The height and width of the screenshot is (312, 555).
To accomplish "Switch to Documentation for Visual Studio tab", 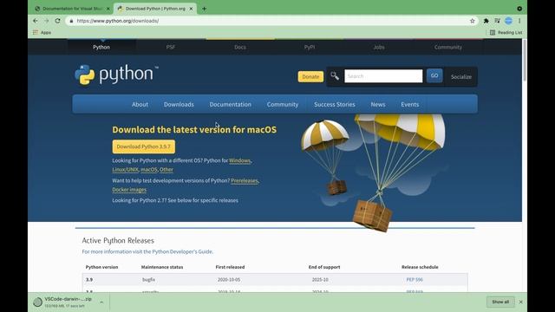I will (x=72, y=9).
